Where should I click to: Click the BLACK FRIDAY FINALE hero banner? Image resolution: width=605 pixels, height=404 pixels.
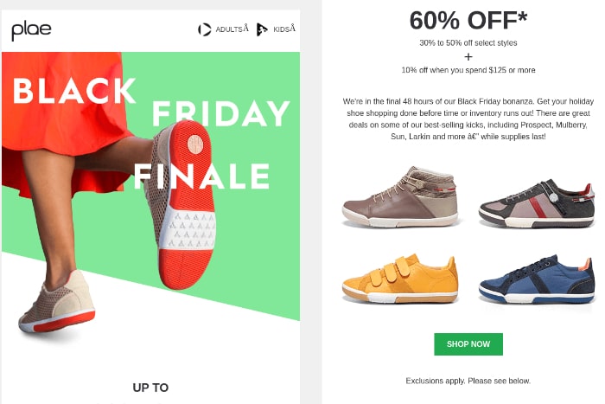tap(151, 186)
